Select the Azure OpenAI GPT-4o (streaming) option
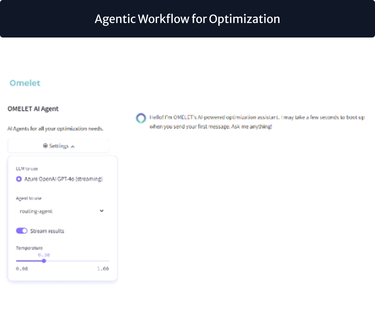This screenshot has height=310, width=375. (63, 179)
